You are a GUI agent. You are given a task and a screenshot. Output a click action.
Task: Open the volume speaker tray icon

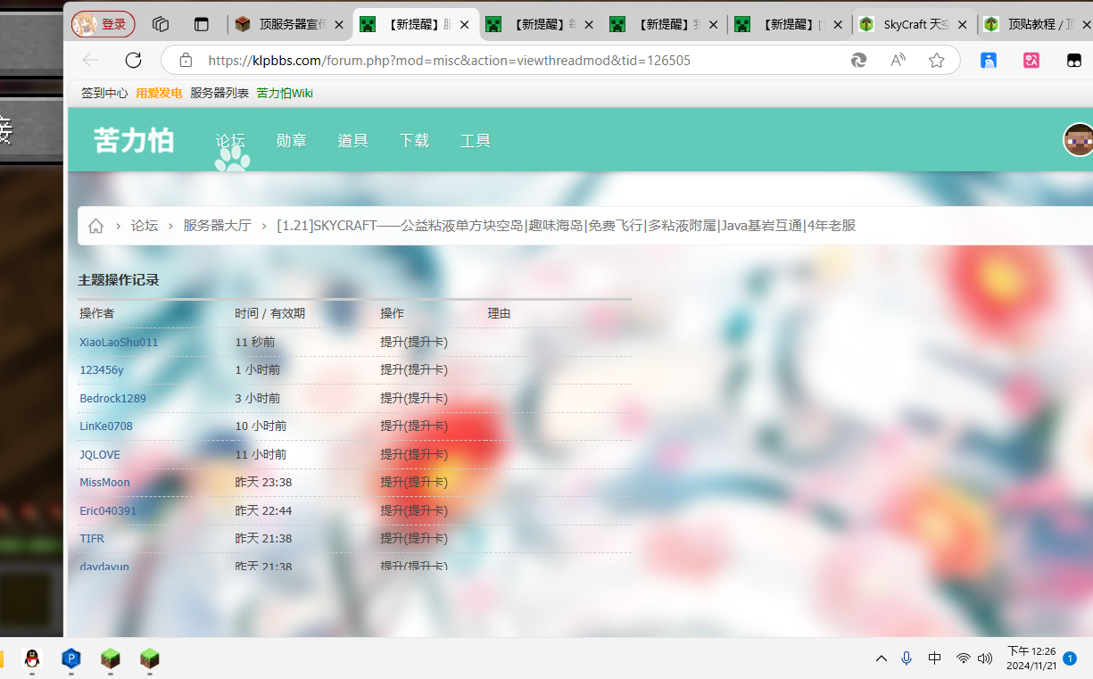(985, 658)
